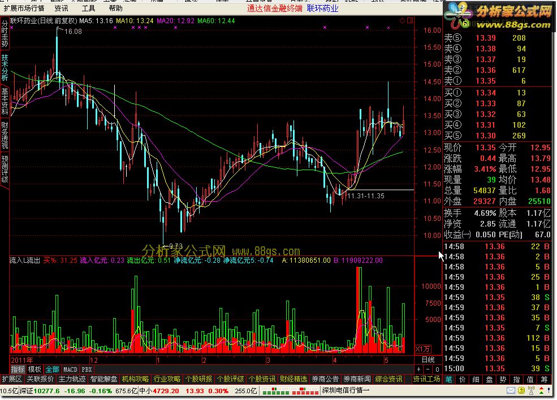Image resolution: width=557 pixels, height=400 pixels.
Task: Open the 资讯工场 bottom tab
Action: [x=426, y=380]
